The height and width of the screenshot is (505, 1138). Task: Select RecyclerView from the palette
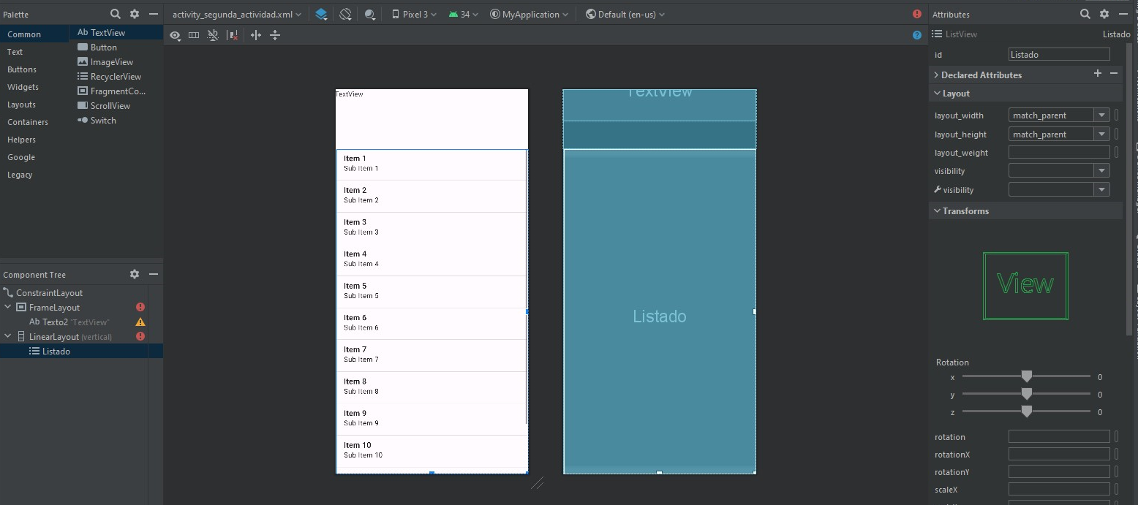tap(116, 77)
